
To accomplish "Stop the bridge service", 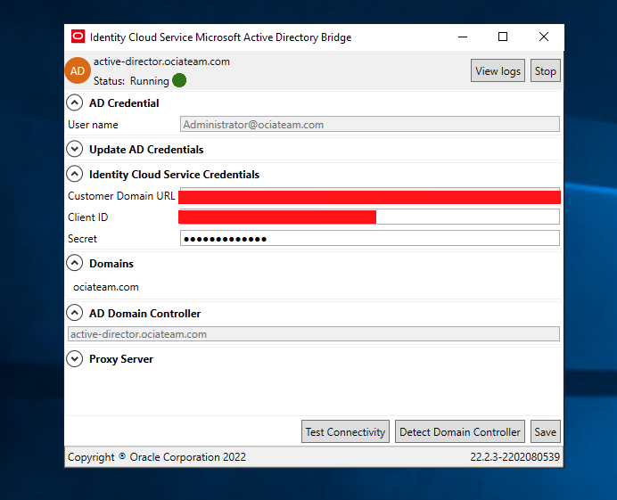I will pos(545,70).
